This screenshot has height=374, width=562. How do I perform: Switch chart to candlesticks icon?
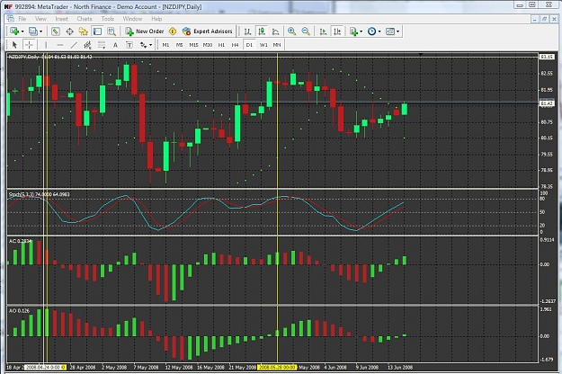tap(262, 31)
